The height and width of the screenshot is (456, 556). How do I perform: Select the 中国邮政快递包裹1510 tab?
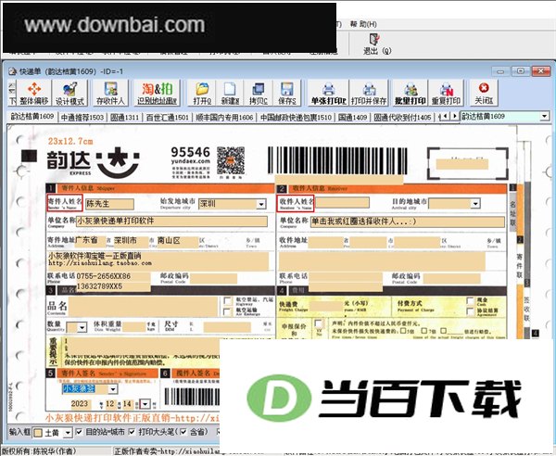pos(297,118)
